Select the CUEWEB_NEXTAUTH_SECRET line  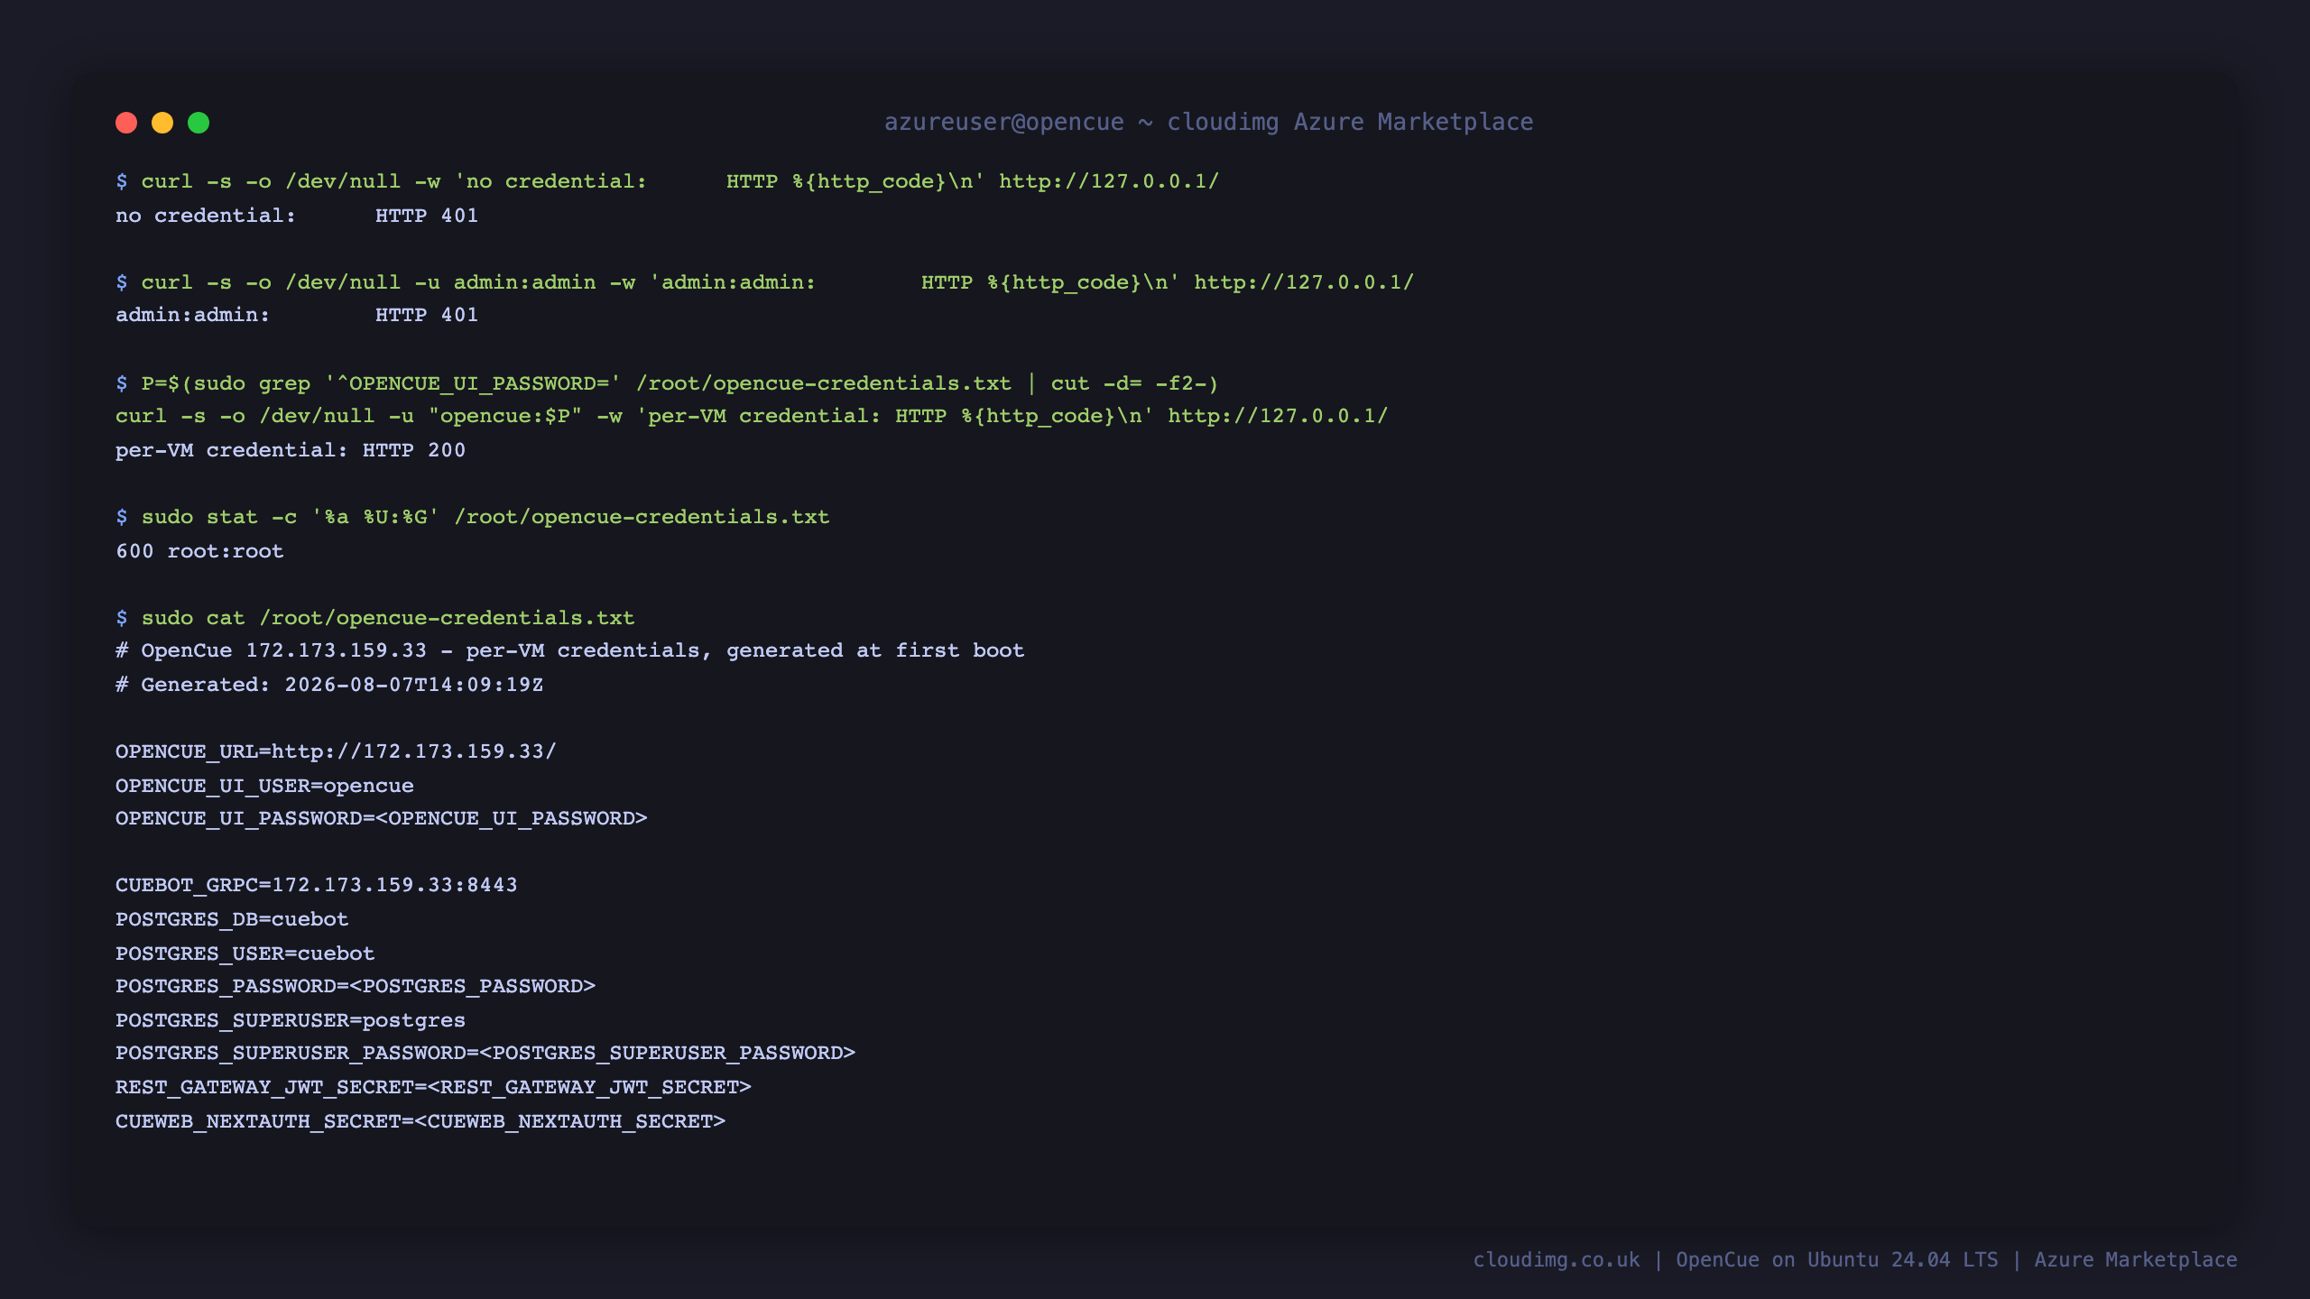(420, 1121)
